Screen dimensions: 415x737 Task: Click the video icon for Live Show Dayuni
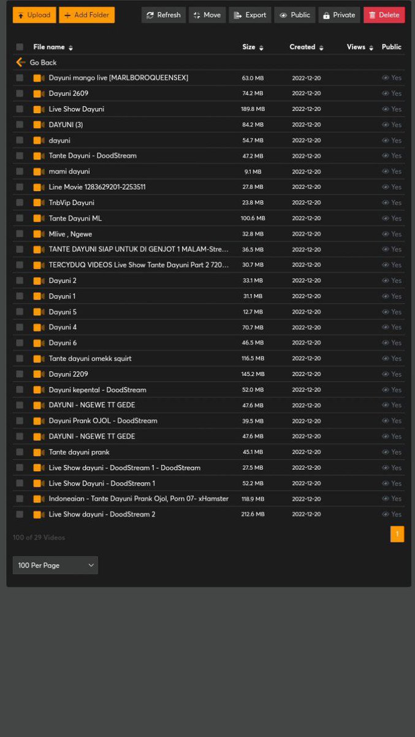(x=39, y=109)
